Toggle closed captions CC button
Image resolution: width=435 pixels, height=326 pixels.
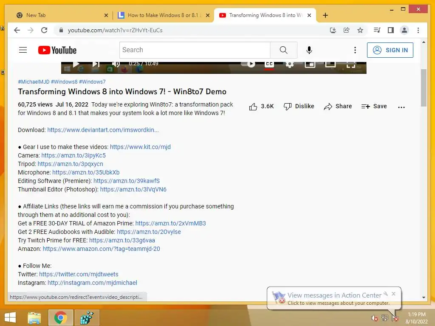click(269, 65)
